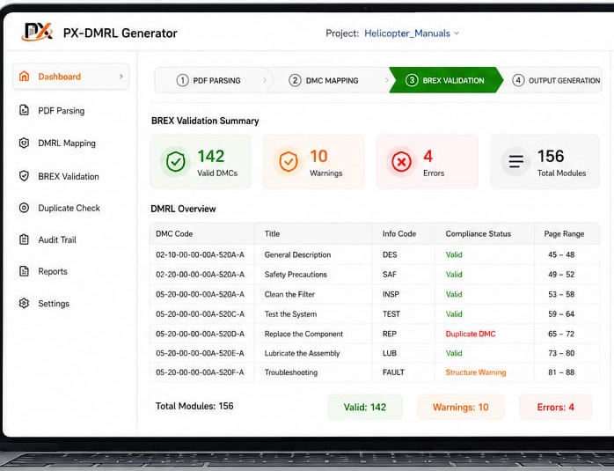This screenshot has height=471, width=614.
Task: Go to the DMC MAPPING step
Action: (x=328, y=80)
